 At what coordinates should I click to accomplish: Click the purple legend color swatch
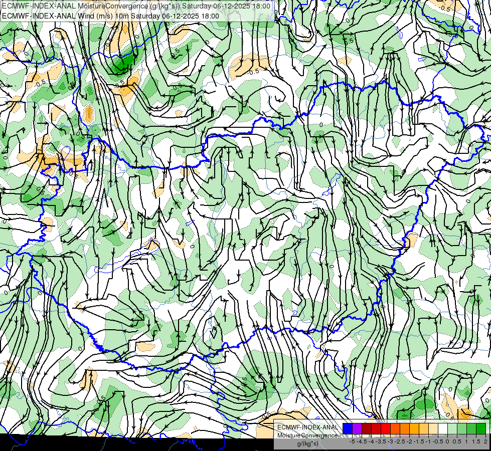click(357, 428)
